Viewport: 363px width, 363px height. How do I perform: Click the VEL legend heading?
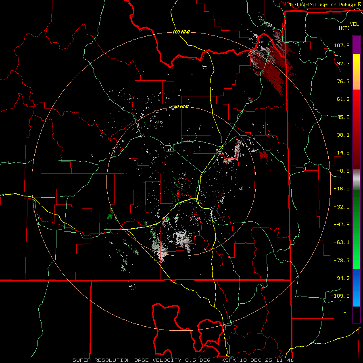(354, 24)
